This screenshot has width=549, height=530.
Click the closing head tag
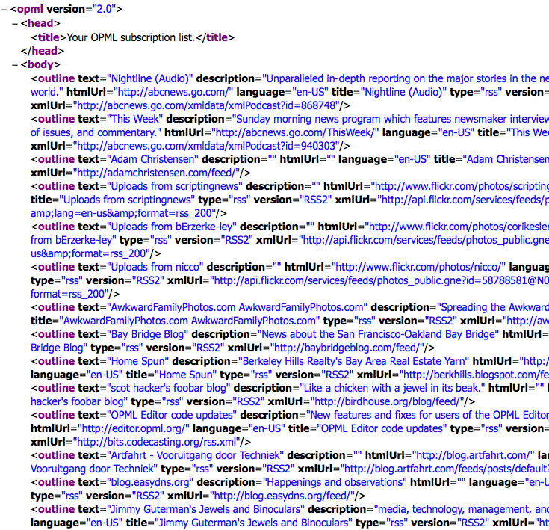pyautogui.click(x=43, y=50)
